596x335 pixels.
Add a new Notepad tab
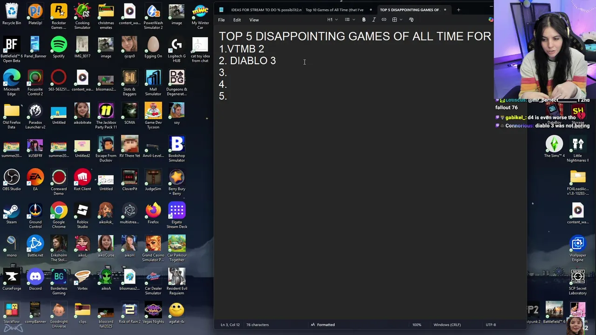(x=458, y=10)
